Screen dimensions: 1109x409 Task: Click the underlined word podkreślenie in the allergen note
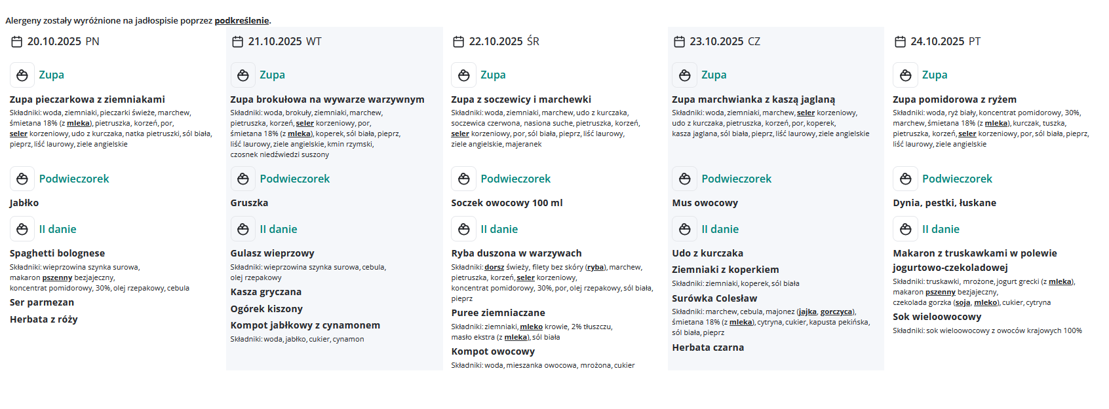pos(241,21)
